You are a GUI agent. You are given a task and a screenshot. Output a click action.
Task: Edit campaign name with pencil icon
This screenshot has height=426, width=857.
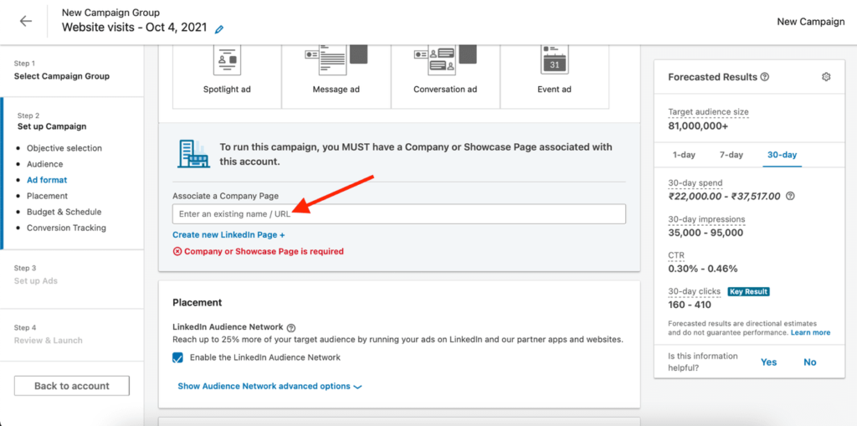click(219, 29)
